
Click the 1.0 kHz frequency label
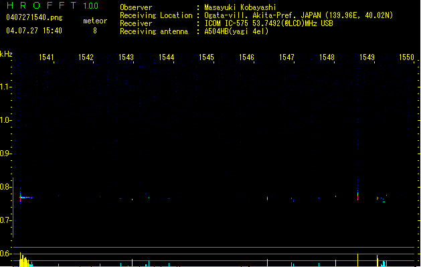click(x=5, y=120)
